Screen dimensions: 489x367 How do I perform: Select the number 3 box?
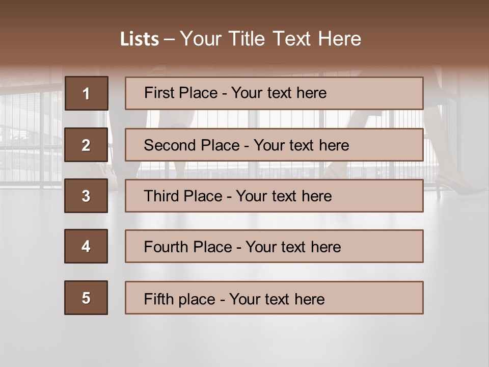(86, 196)
